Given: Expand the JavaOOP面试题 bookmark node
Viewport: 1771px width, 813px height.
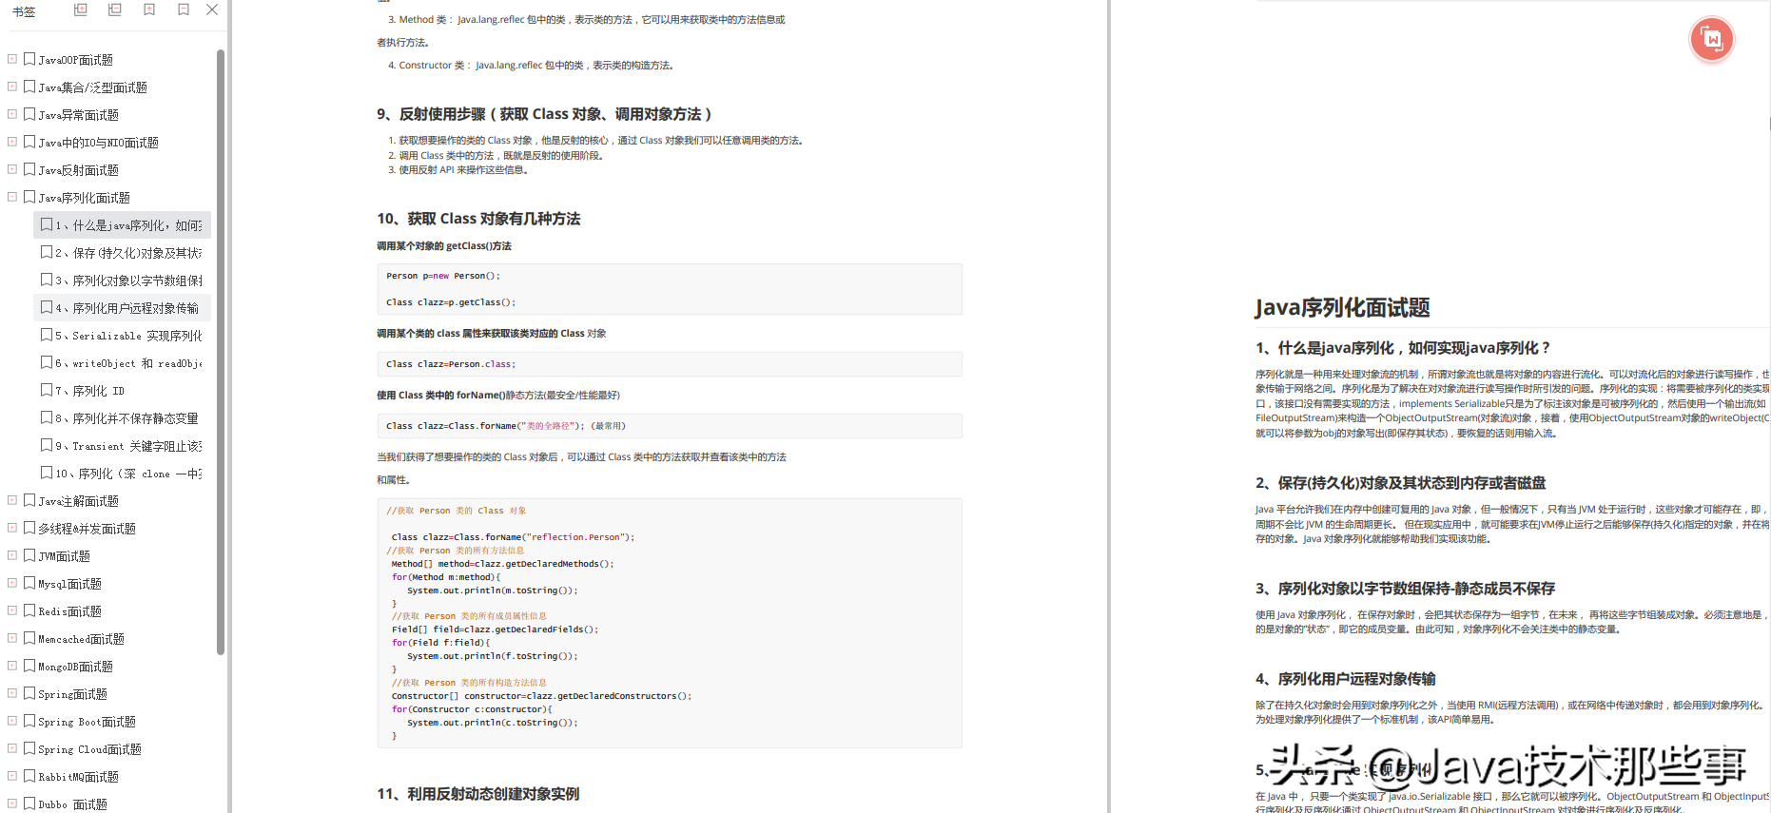Looking at the screenshot, I should (12, 59).
